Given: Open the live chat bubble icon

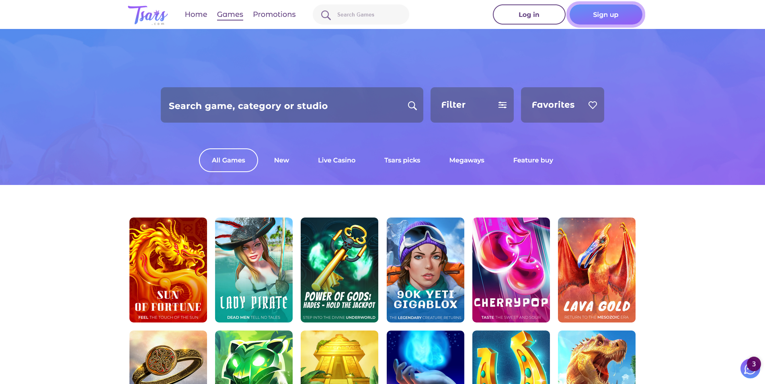Looking at the screenshot, I should pyautogui.click(x=750, y=368).
